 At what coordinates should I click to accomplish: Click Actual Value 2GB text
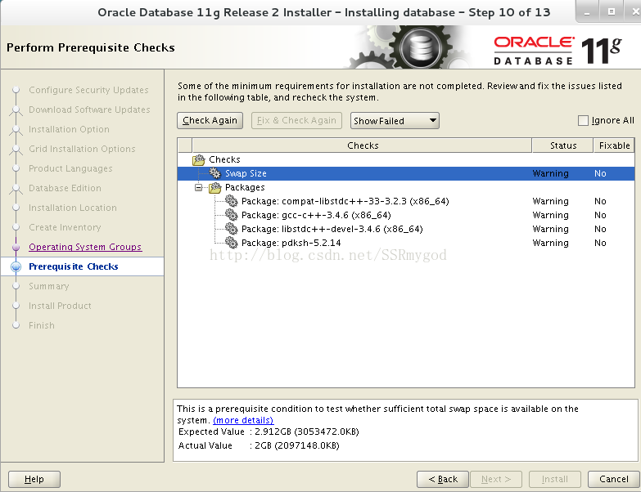coord(297,445)
